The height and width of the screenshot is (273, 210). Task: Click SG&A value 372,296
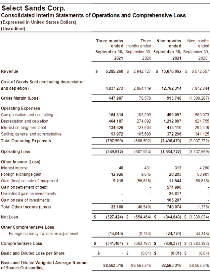point(174,134)
